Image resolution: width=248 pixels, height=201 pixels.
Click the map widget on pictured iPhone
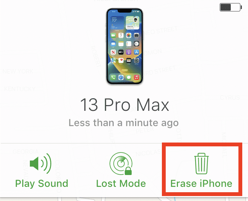point(132,23)
